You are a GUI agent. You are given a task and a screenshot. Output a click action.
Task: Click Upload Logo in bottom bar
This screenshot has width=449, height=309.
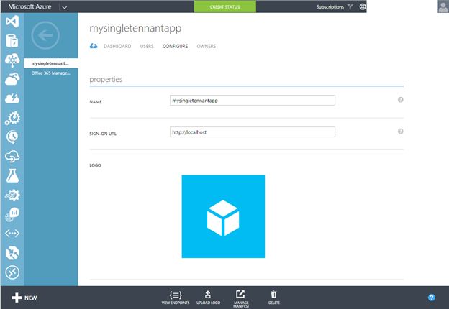[208, 298]
